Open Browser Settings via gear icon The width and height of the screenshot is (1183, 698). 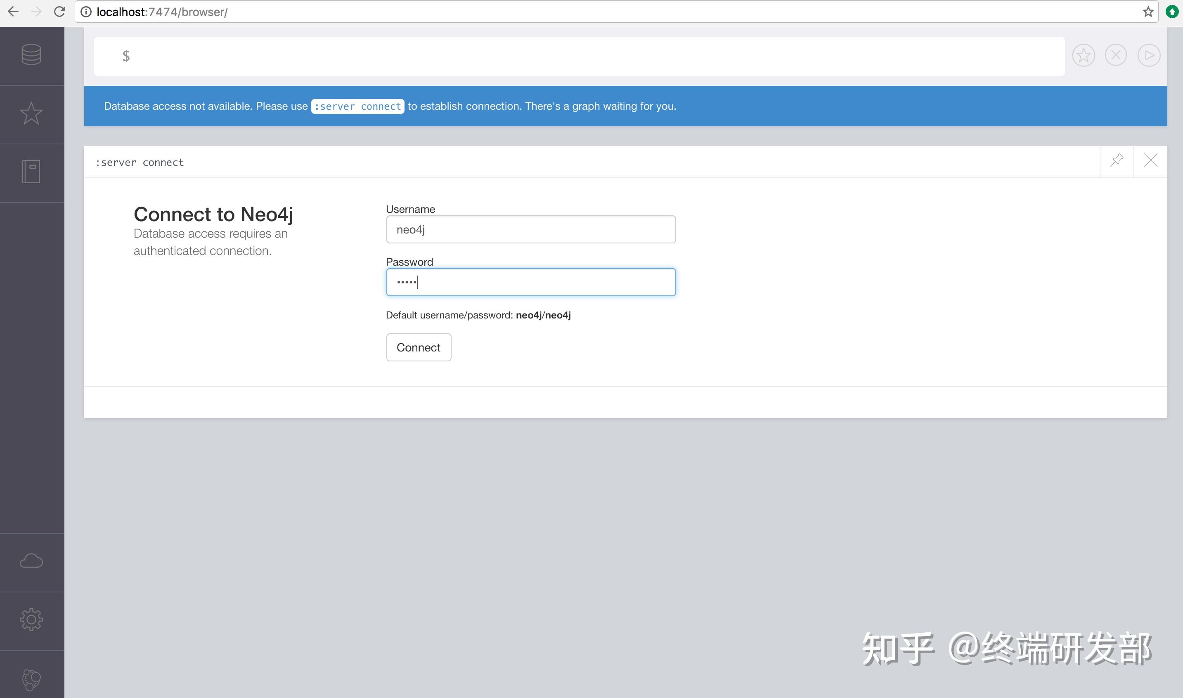pos(31,619)
